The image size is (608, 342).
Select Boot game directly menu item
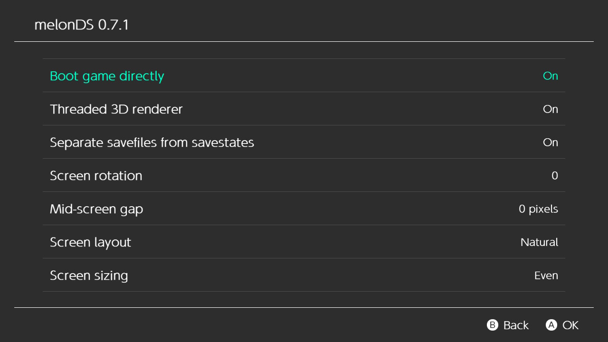pos(107,76)
